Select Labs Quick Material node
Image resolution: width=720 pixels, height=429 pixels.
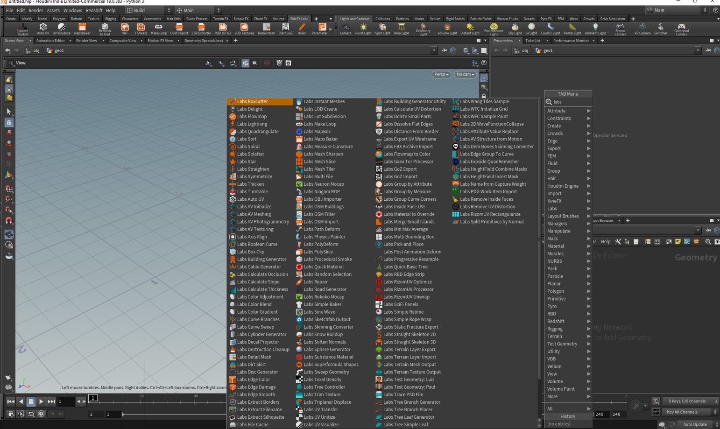(323, 267)
